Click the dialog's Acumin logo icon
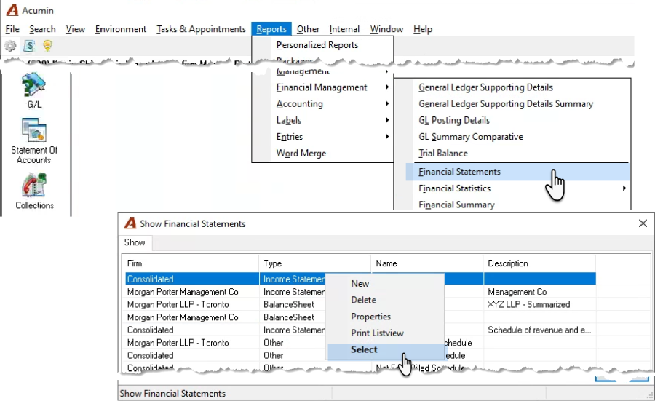 [x=131, y=223]
